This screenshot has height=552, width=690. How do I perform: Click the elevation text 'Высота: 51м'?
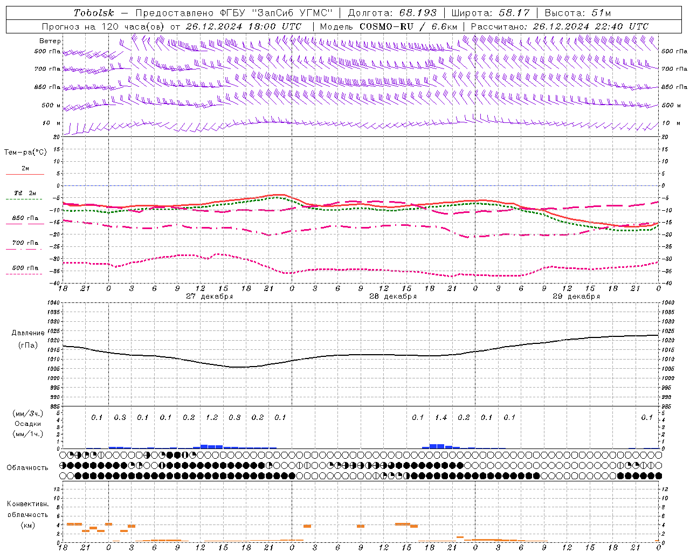[578, 13]
